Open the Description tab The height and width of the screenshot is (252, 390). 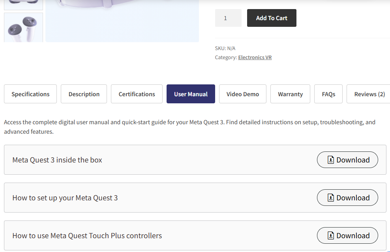tap(84, 94)
